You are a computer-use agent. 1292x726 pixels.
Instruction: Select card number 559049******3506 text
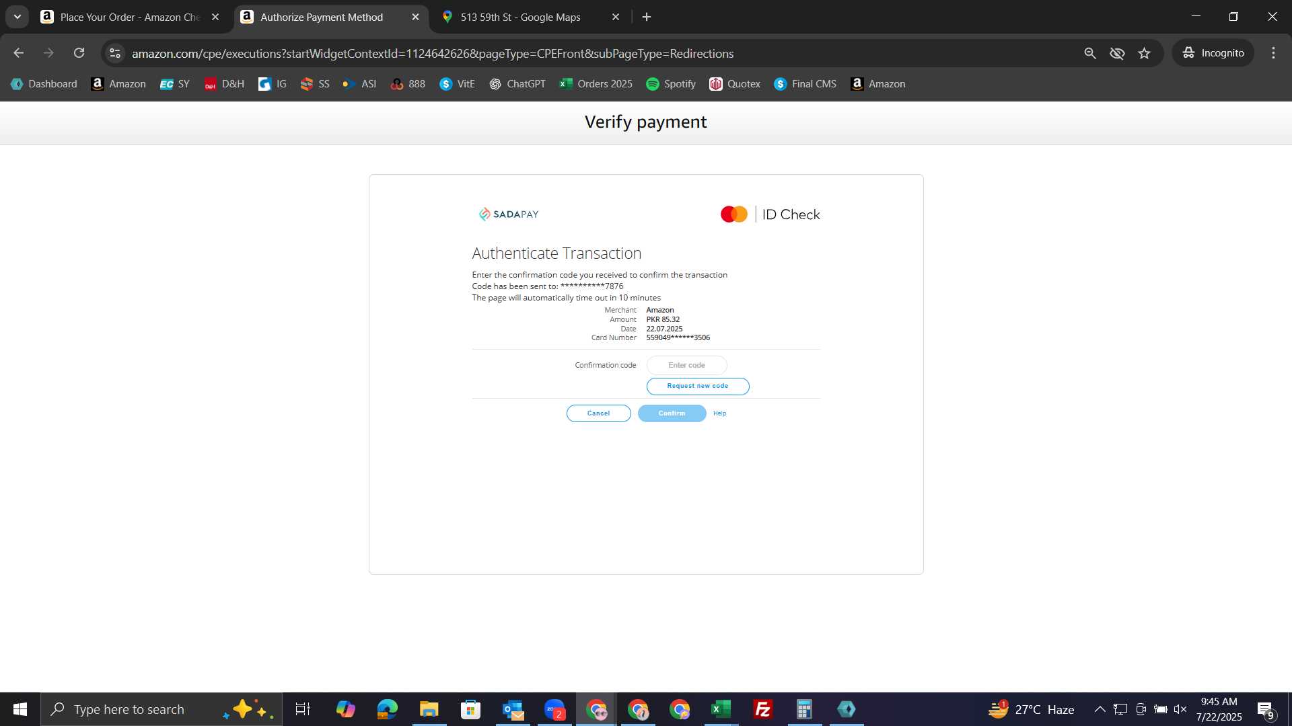pos(678,338)
